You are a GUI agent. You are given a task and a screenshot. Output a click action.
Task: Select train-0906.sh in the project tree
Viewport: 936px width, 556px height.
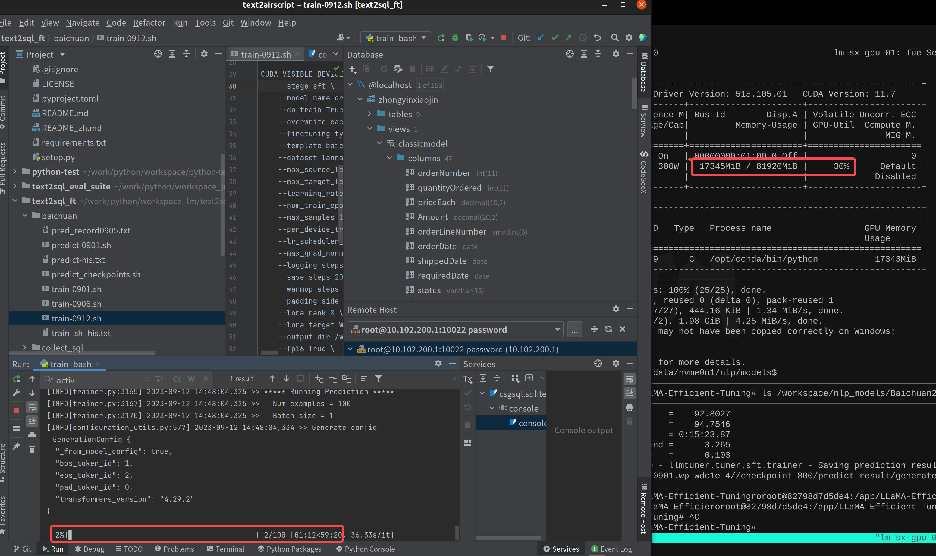pyautogui.click(x=77, y=304)
